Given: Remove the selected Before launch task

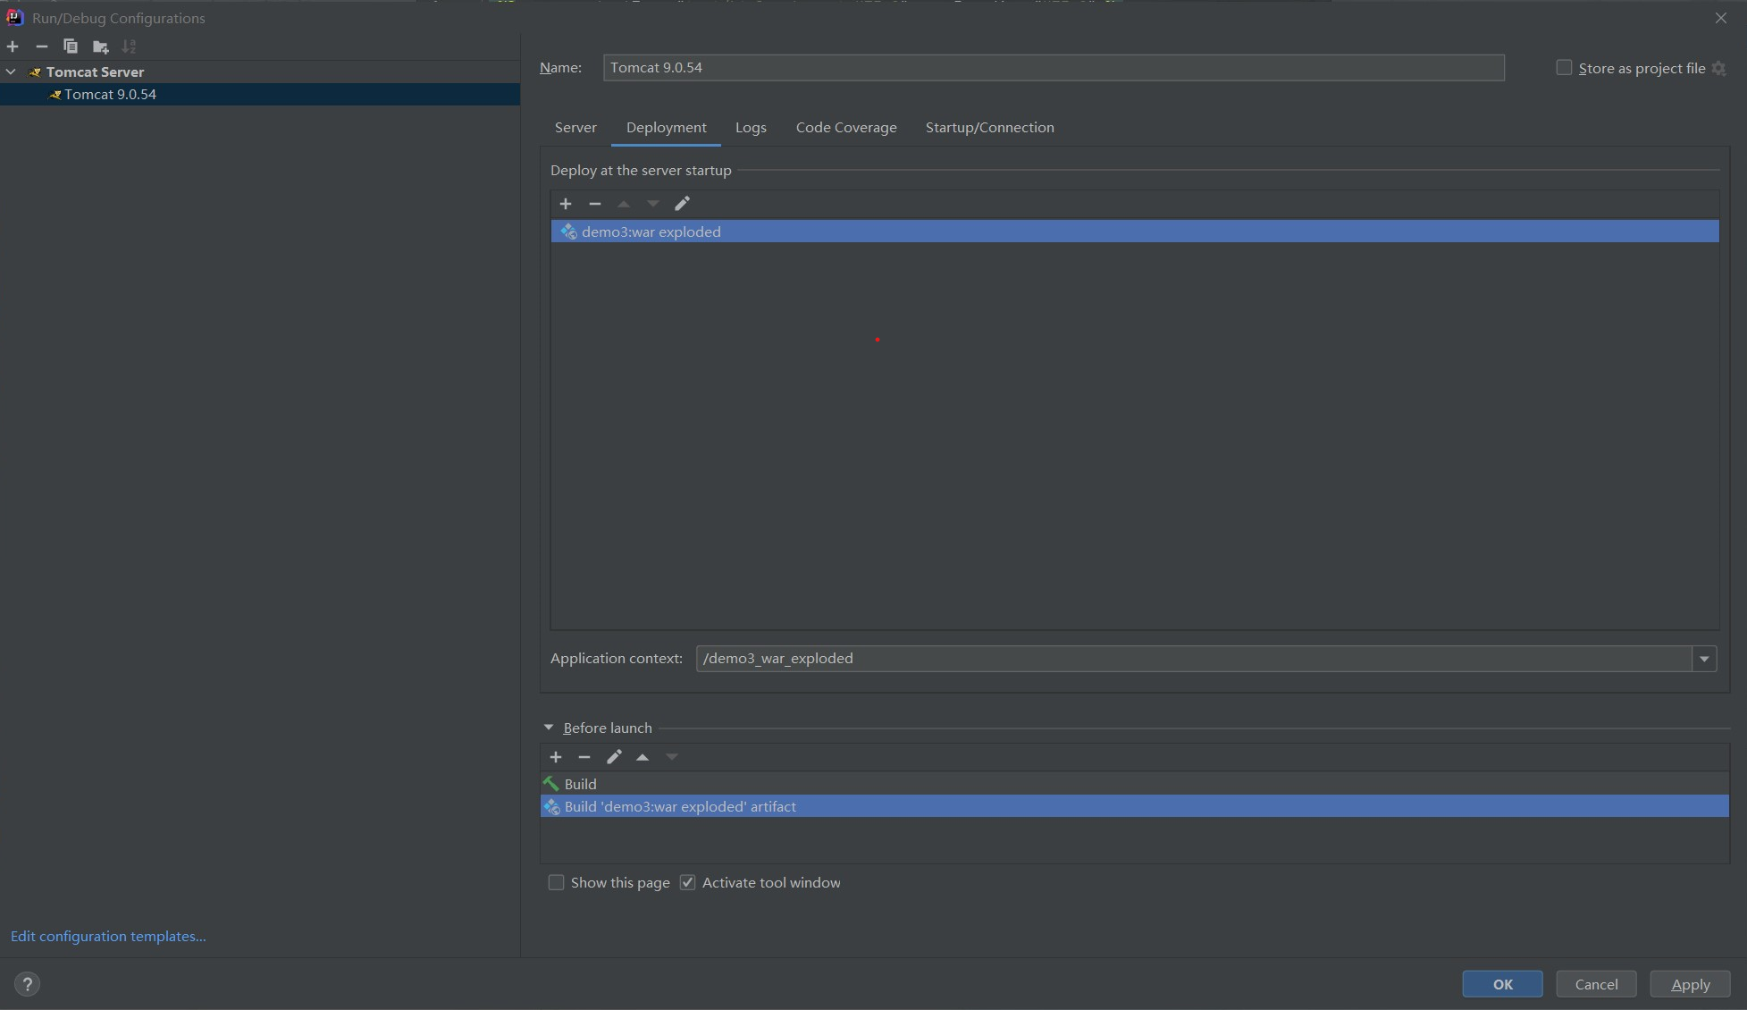Looking at the screenshot, I should click(584, 757).
